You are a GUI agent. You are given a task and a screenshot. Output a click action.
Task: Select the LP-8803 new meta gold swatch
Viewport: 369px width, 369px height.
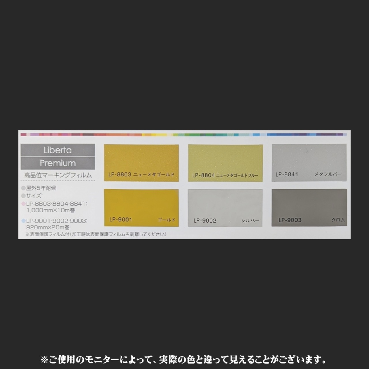point(141,163)
